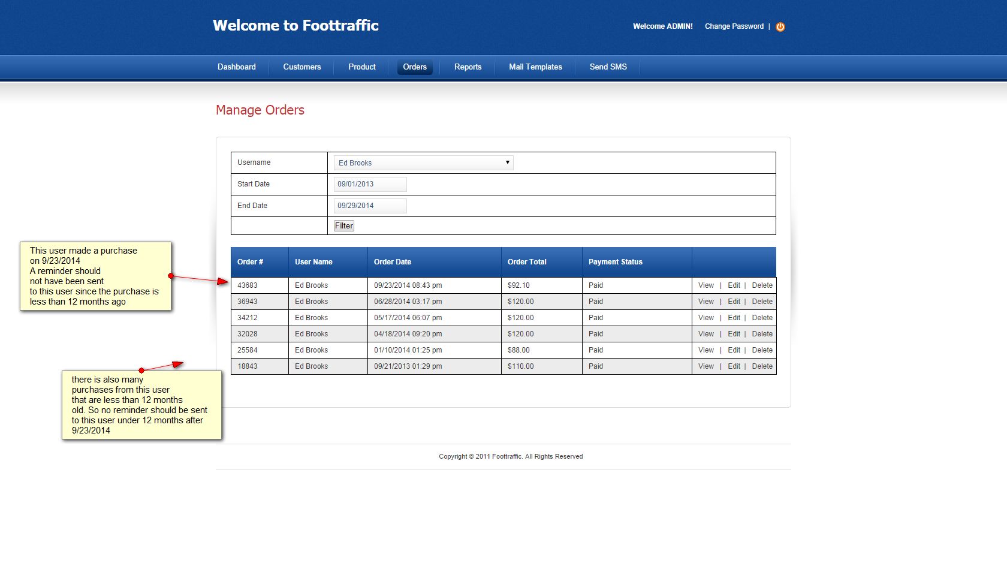Delete order 18843

click(x=762, y=366)
